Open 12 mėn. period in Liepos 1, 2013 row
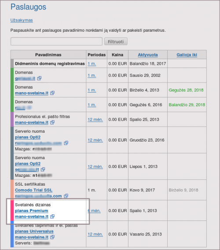Screen dimensions: 220x250 click(95, 167)
